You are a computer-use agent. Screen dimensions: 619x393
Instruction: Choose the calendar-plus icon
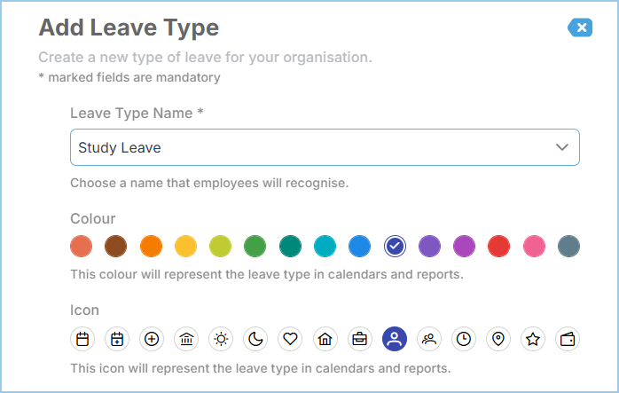[x=117, y=339]
